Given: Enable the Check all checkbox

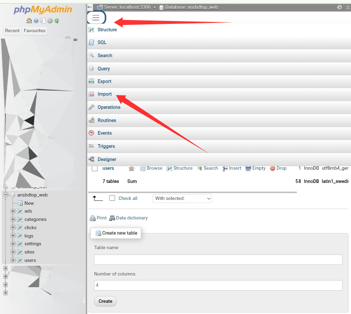Looking at the screenshot, I should [112, 198].
